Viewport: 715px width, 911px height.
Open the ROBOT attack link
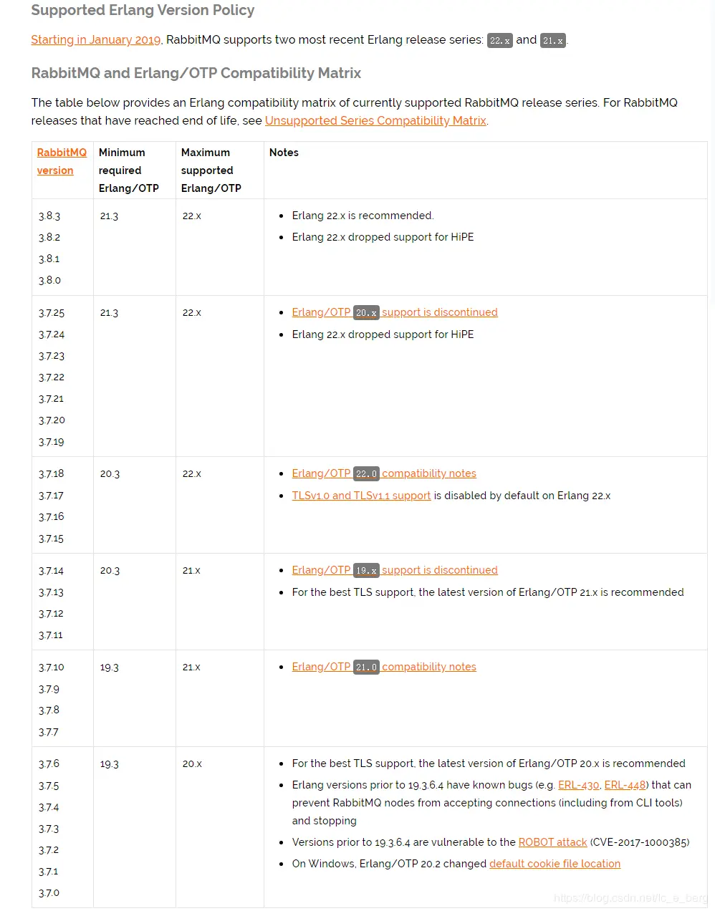coord(552,842)
